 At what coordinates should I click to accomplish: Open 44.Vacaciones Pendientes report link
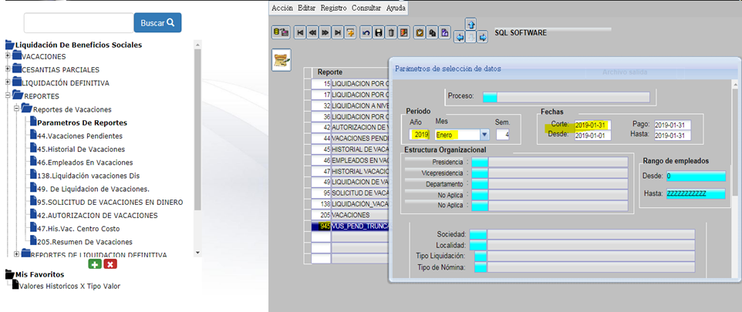pyautogui.click(x=80, y=136)
